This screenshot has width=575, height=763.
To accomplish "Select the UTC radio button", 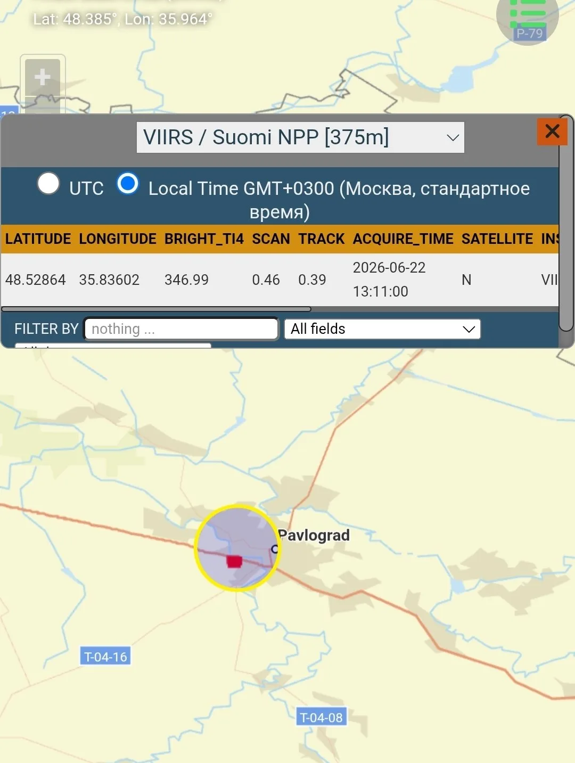I will 48,184.
